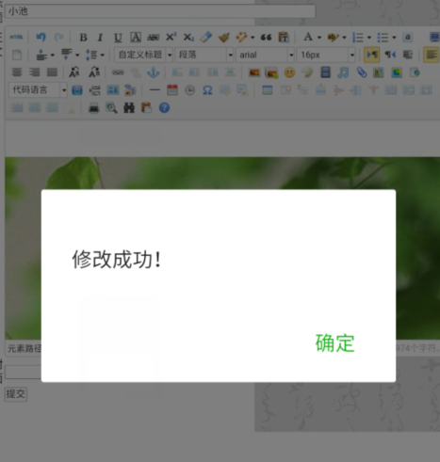440x462 pixels.
Task: Toggle bold formatting
Action: click(83, 38)
